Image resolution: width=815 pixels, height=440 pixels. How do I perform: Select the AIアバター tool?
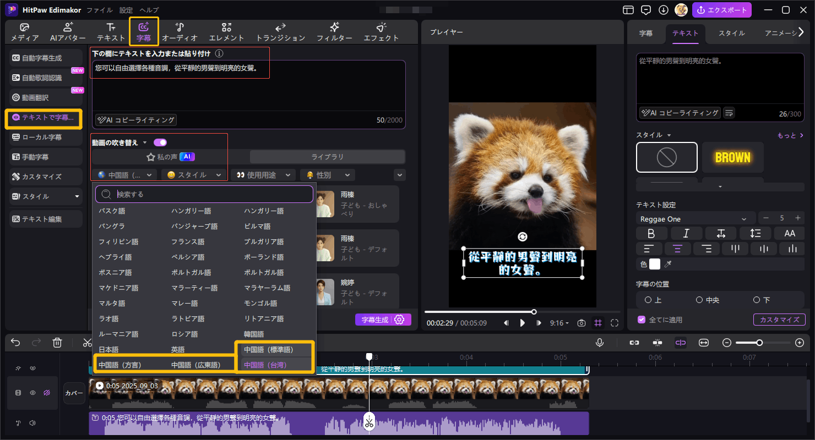tap(67, 31)
